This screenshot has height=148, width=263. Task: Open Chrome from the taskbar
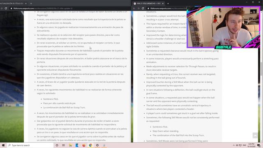[x=90, y=145]
